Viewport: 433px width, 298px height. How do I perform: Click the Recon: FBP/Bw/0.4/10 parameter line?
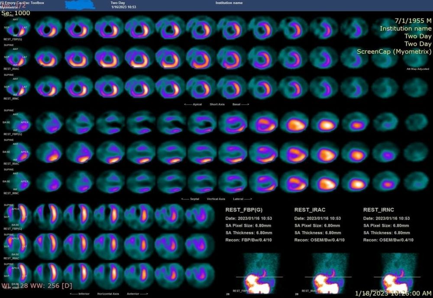tap(249, 240)
